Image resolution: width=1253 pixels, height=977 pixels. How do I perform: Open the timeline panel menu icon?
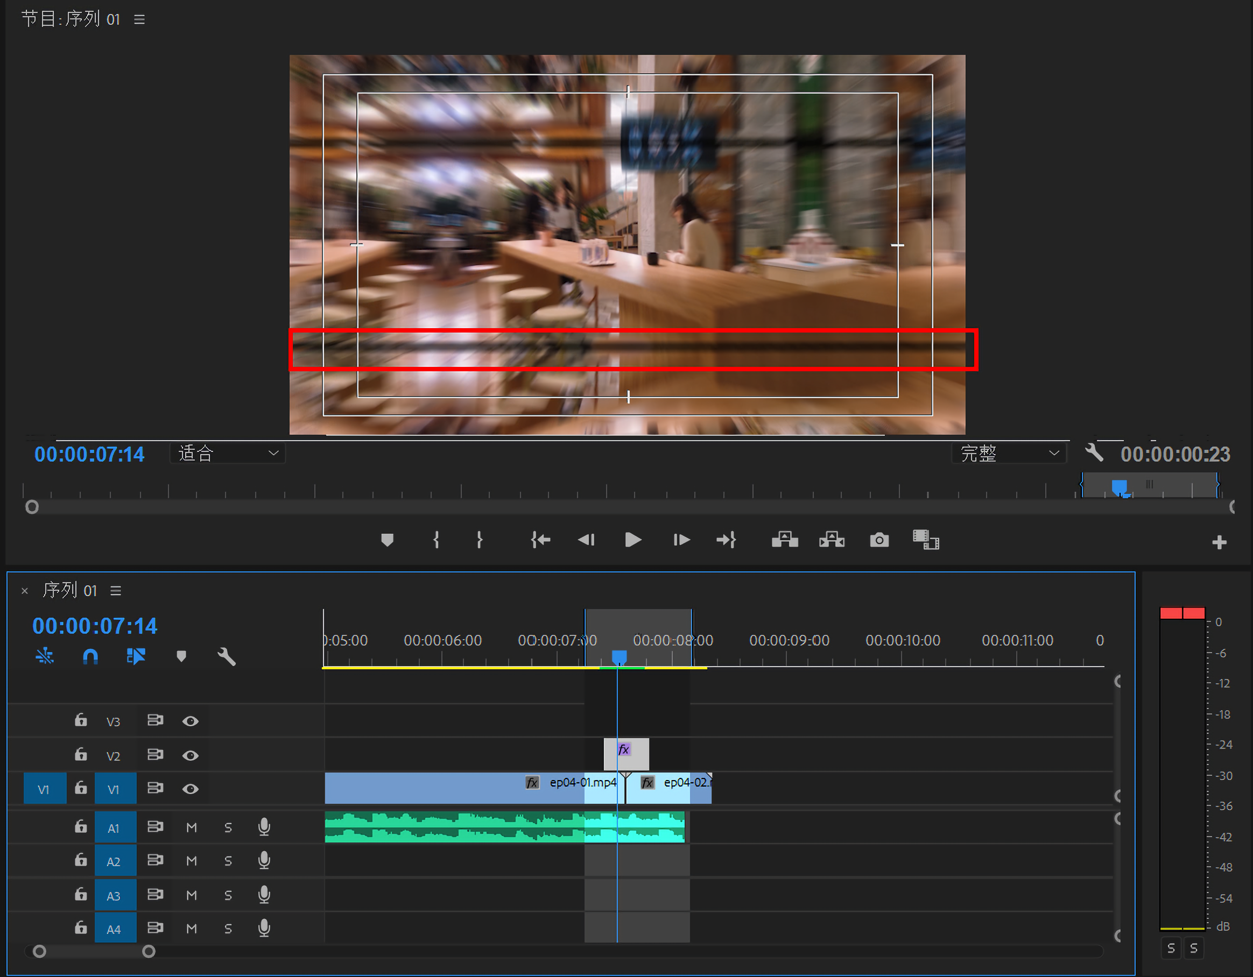[x=116, y=591]
